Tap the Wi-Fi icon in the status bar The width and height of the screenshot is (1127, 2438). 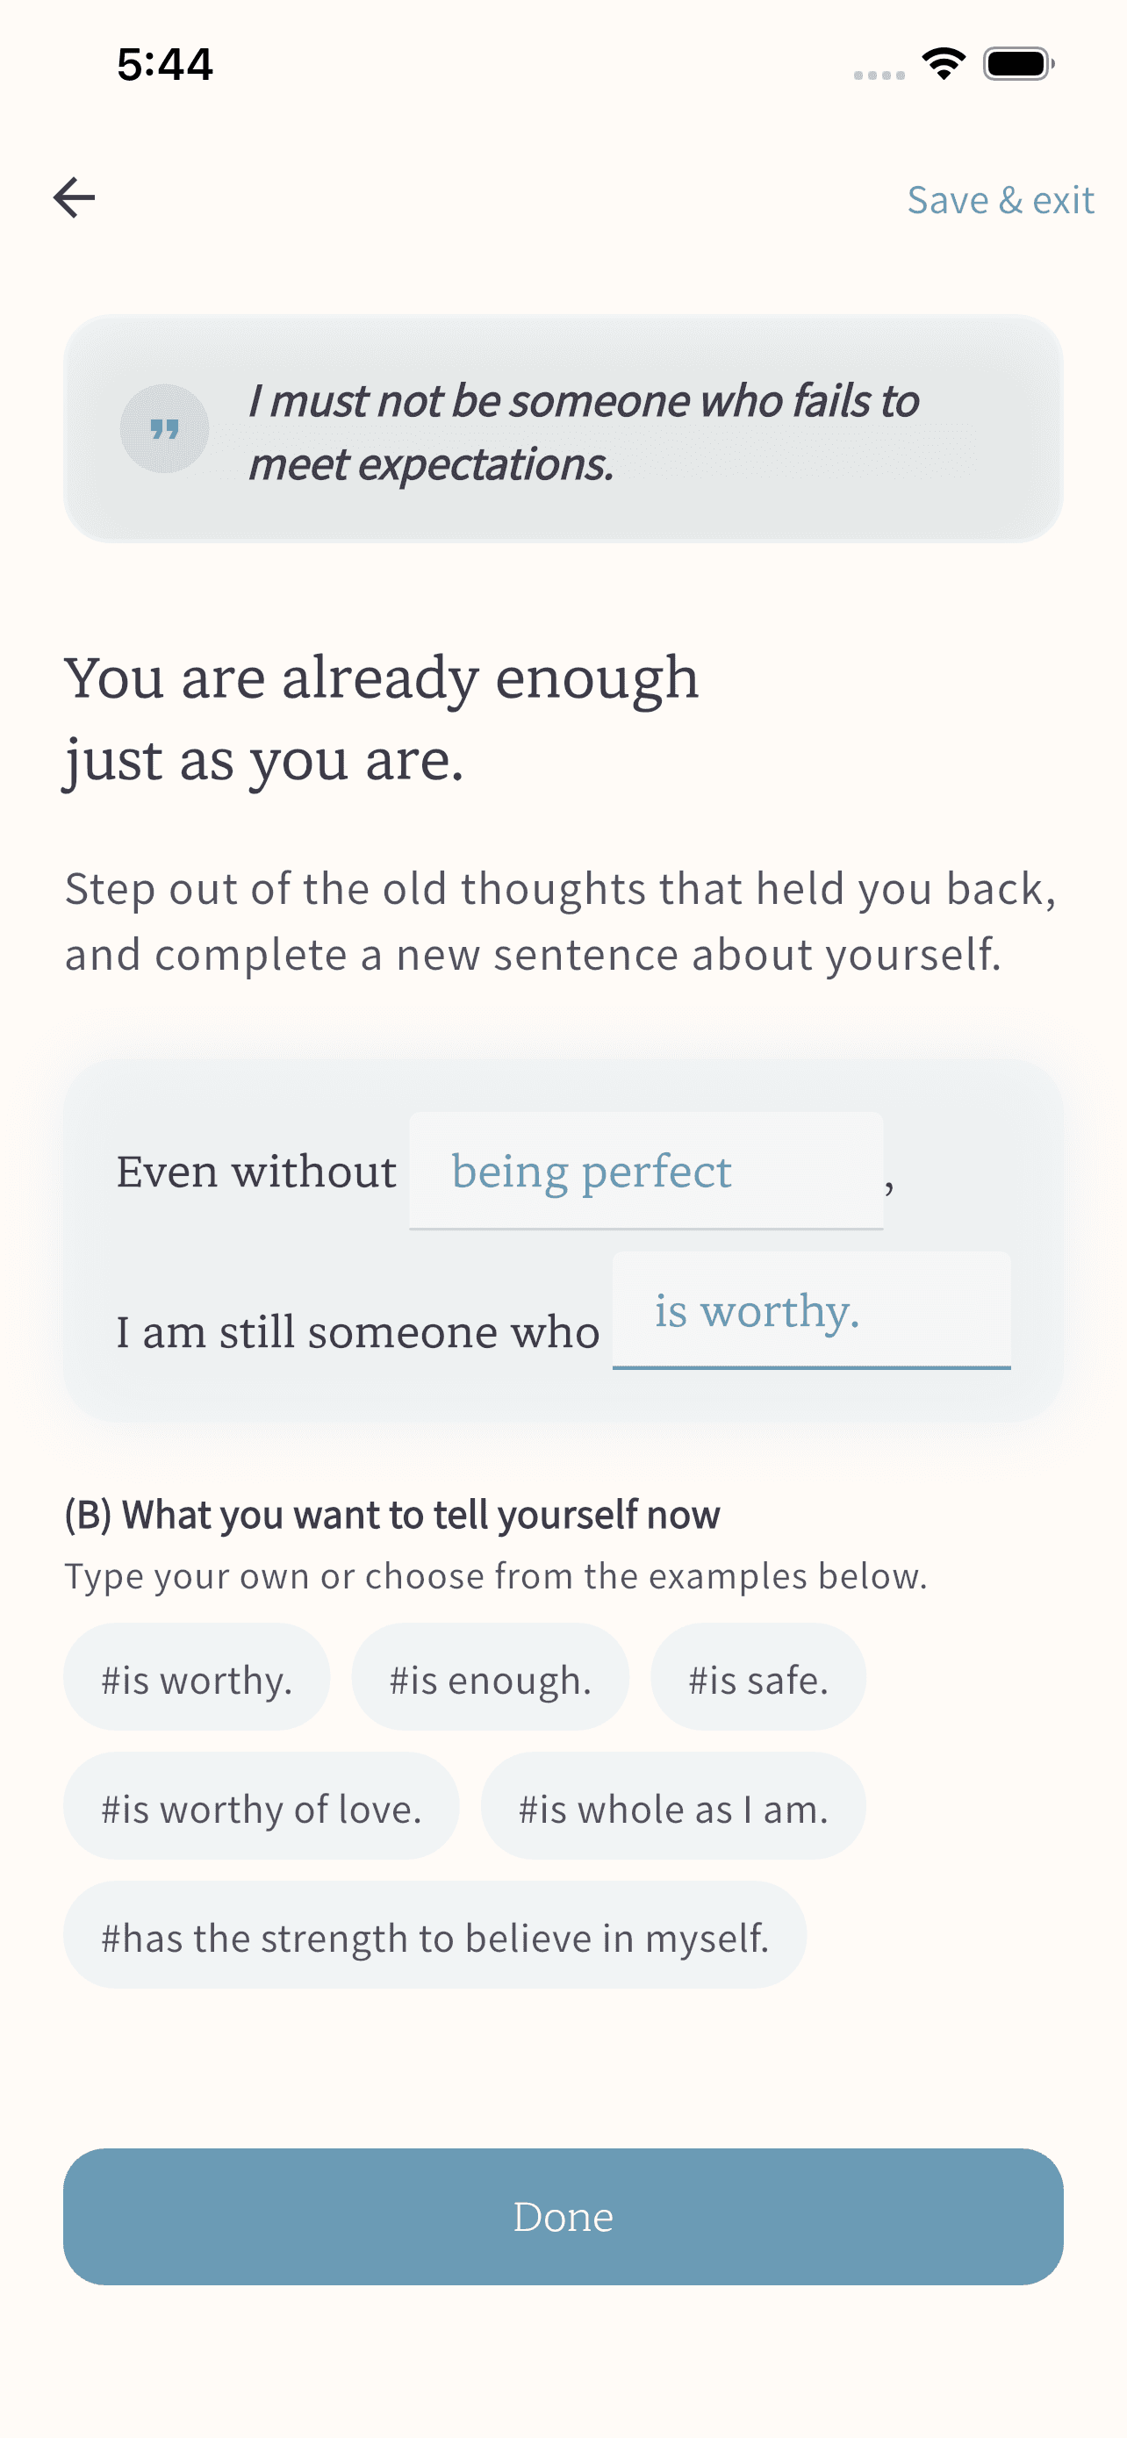click(x=943, y=62)
